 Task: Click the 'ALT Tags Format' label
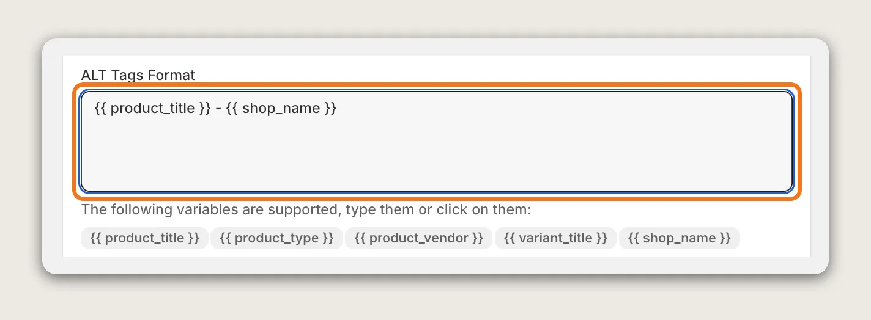[x=138, y=75]
